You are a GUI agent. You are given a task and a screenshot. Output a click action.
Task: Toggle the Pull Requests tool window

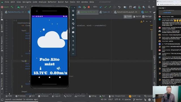point(2,44)
